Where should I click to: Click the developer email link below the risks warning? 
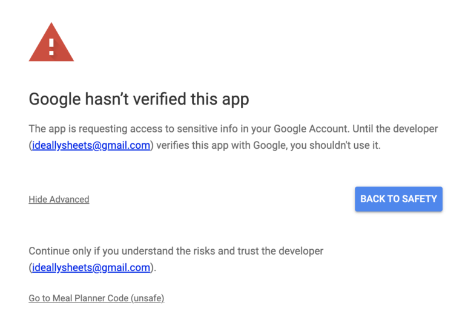point(91,267)
